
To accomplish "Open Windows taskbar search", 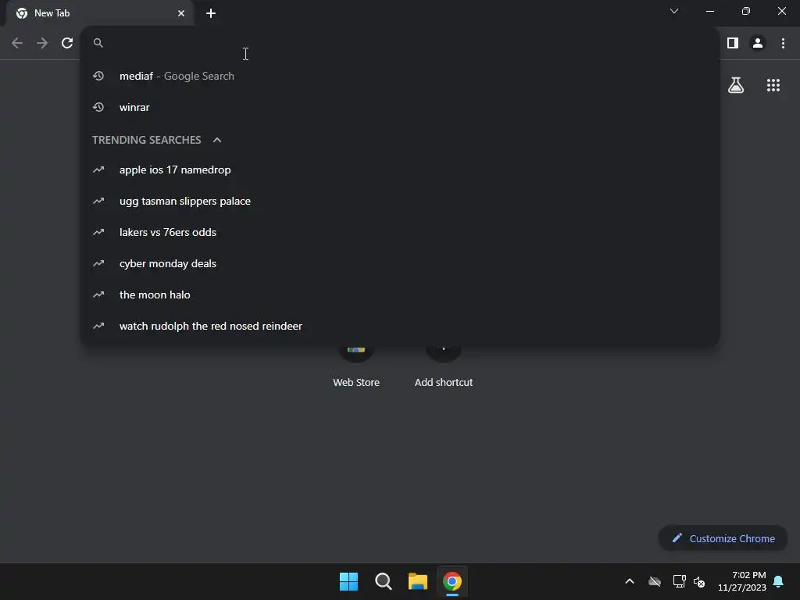I will pos(383,581).
